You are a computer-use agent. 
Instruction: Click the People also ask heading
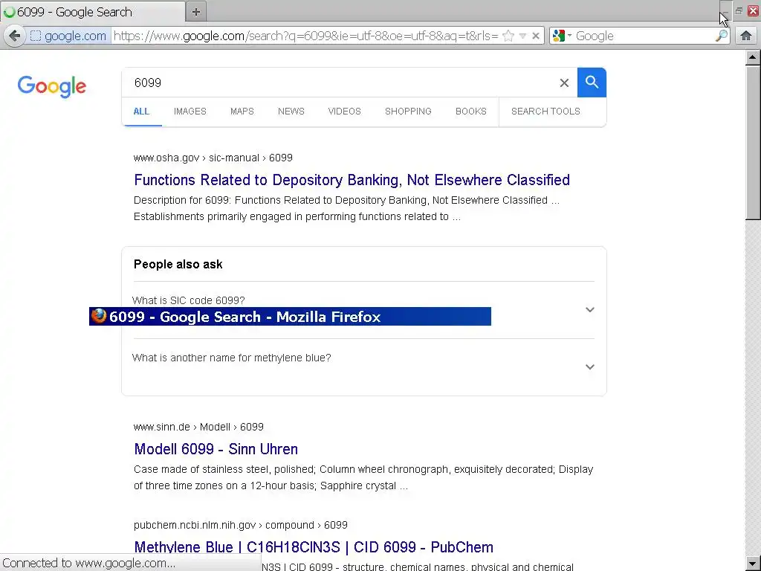(178, 264)
